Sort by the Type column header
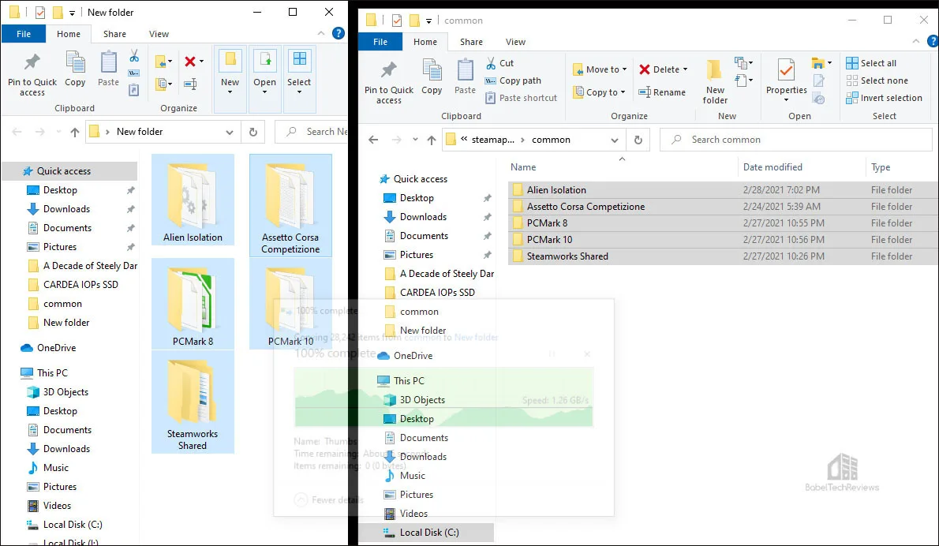The width and height of the screenshot is (939, 546). (902, 167)
